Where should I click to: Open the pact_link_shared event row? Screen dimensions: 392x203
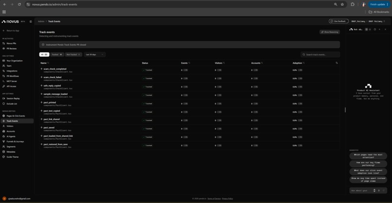190,120
